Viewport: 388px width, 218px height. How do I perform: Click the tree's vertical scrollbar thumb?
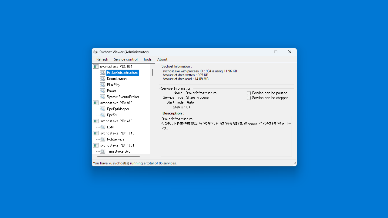tap(152, 72)
